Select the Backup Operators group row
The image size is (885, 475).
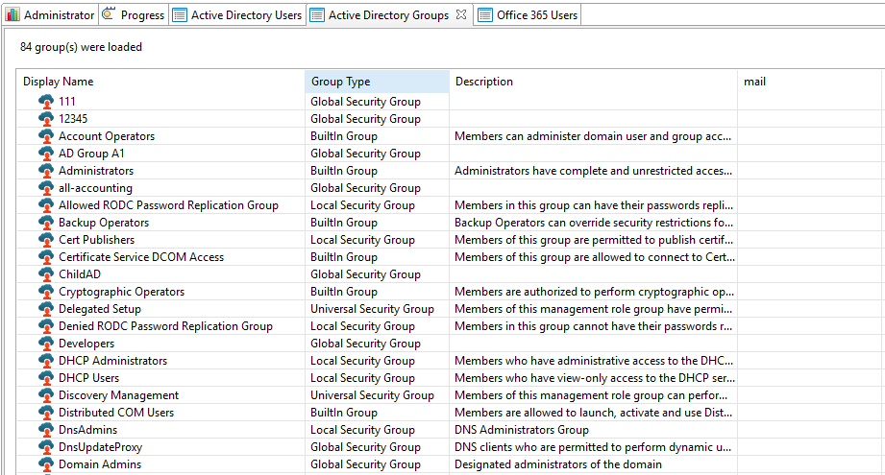click(104, 223)
